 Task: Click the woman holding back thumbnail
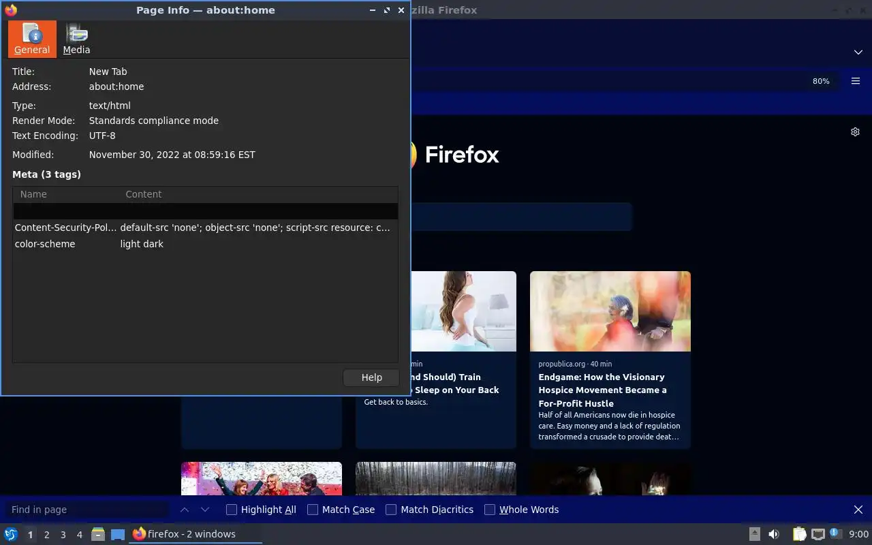point(464,311)
